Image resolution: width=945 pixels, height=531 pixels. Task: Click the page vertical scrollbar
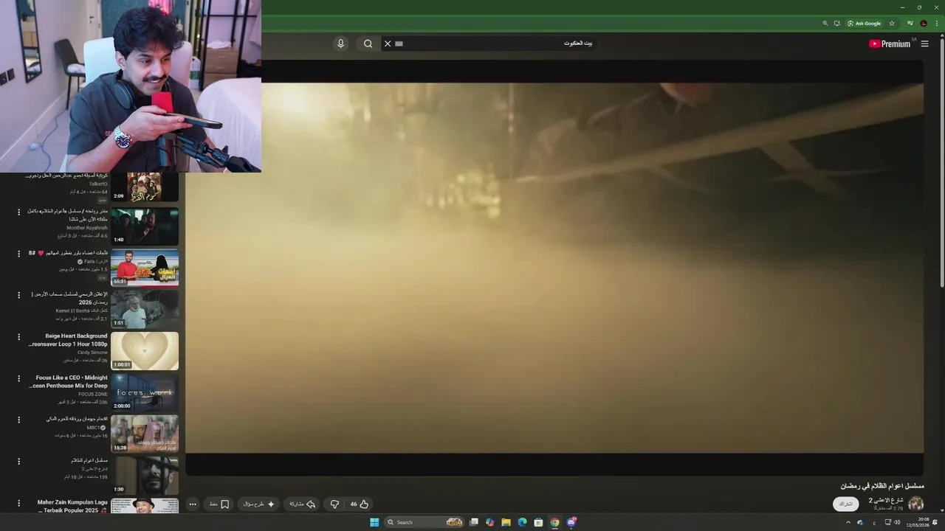pyautogui.click(x=942, y=162)
